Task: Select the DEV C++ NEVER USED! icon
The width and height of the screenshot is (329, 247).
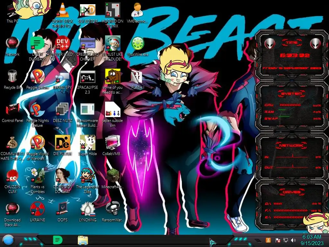Action: click(x=63, y=46)
